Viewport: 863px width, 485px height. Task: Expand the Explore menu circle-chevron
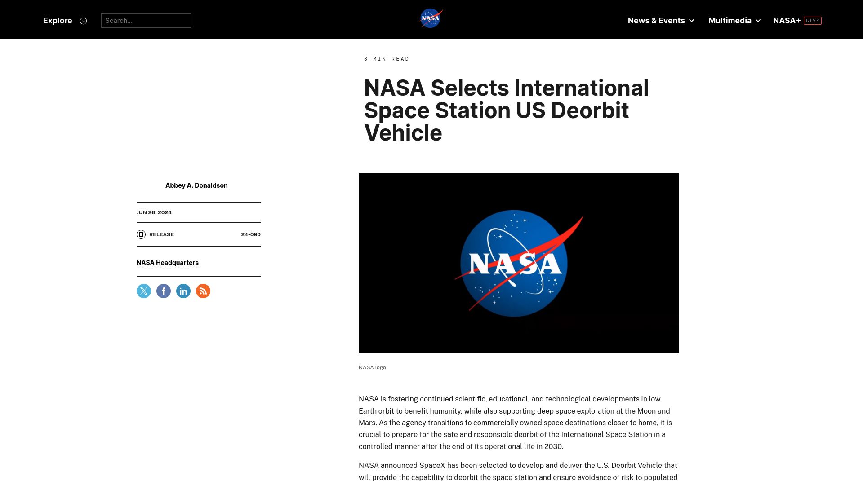83,21
